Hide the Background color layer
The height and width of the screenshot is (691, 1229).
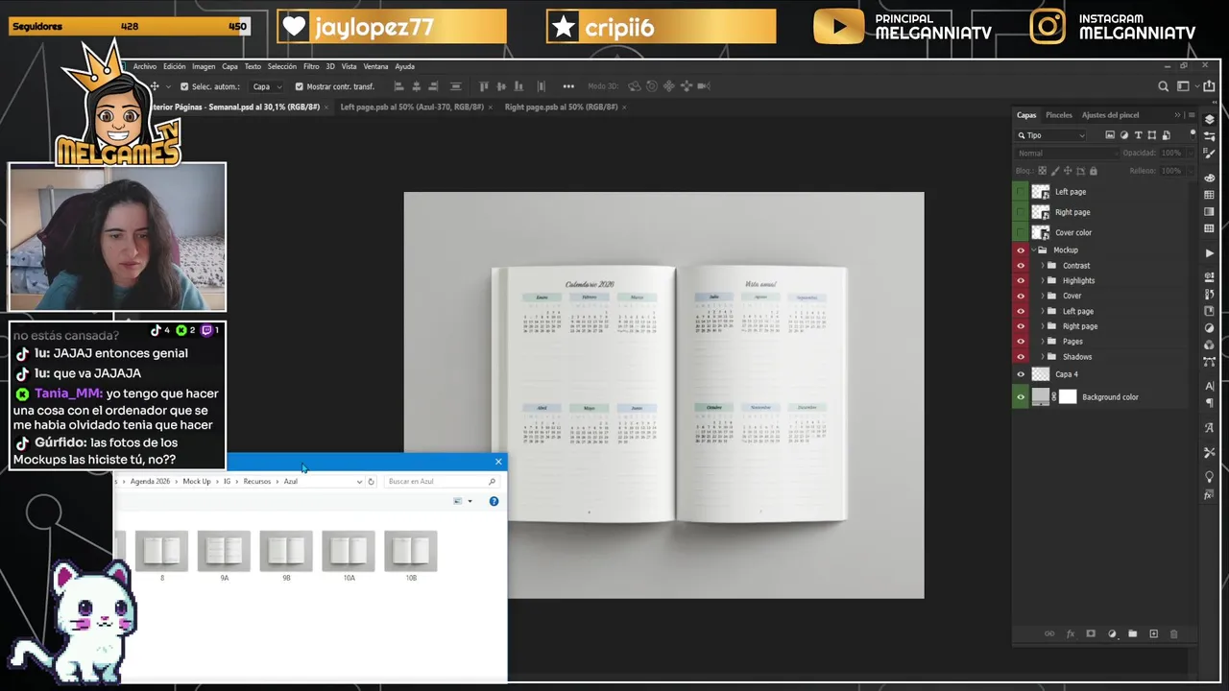coord(1020,397)
